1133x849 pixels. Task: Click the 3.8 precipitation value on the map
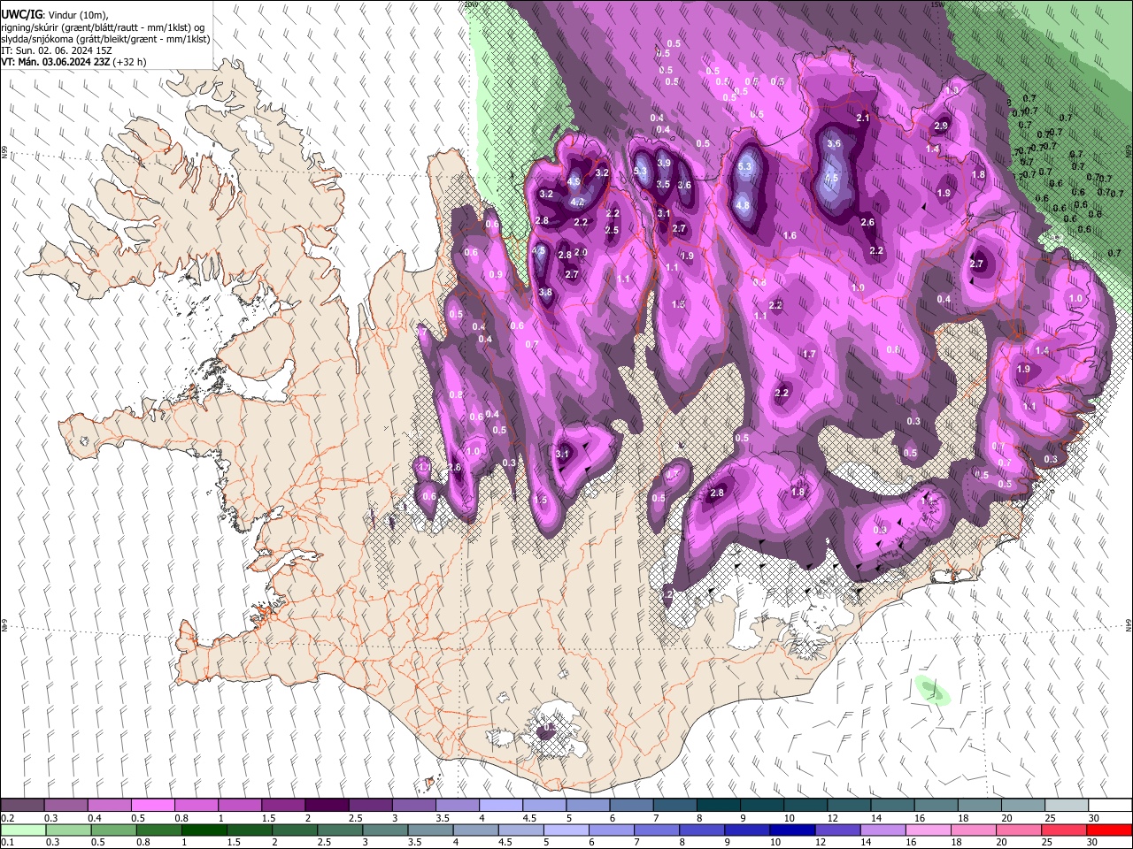coord(545,293)
